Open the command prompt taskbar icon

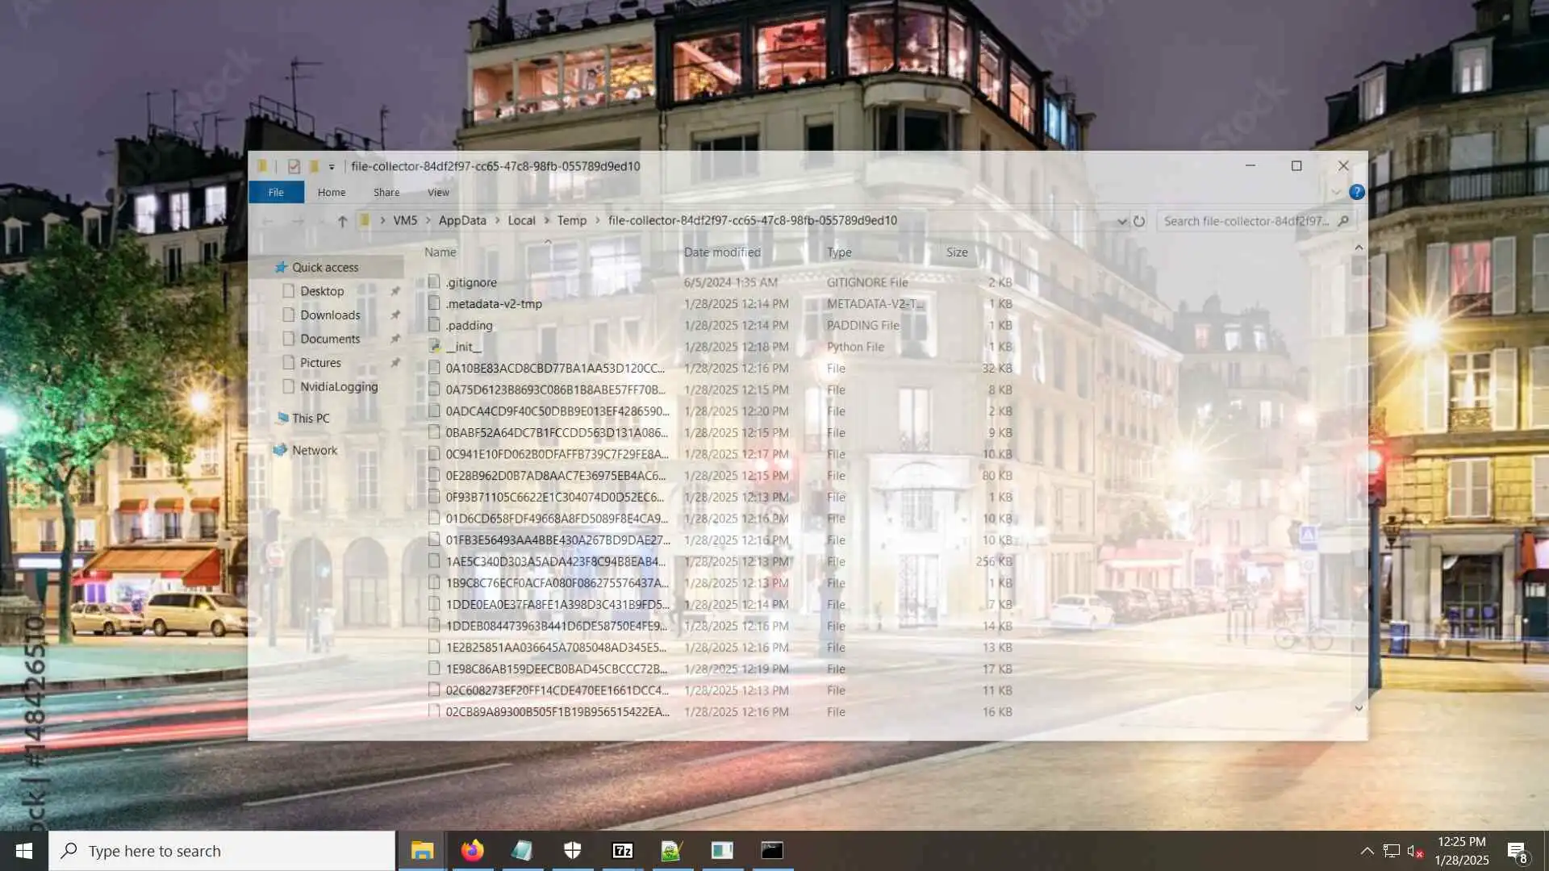772,851
